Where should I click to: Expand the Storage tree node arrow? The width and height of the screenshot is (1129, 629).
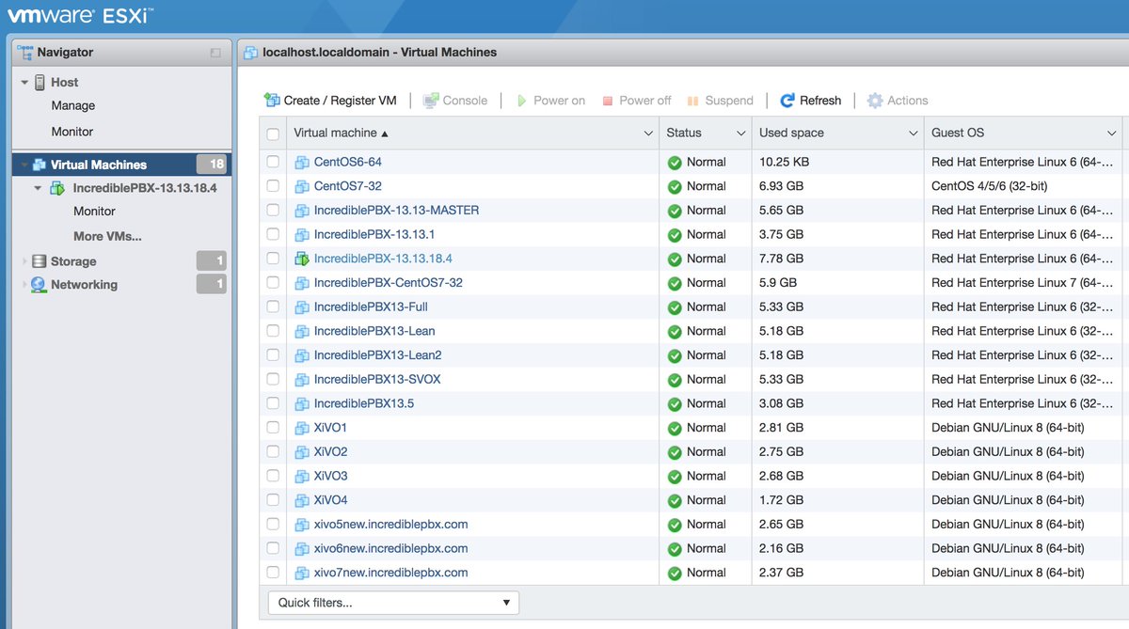pyautogui.click(x=24, y=261)
